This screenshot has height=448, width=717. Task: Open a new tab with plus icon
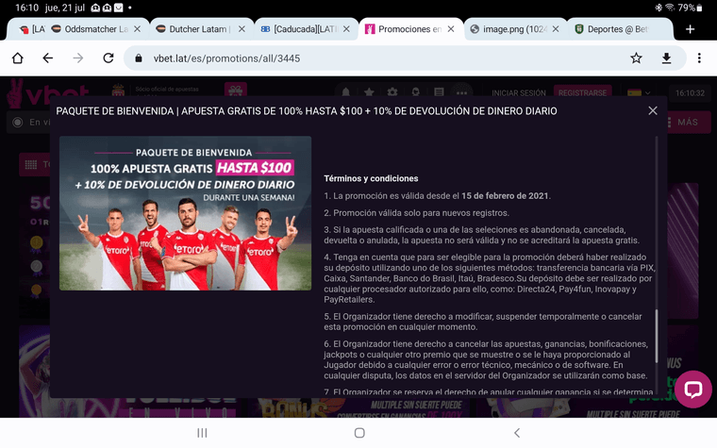(x=690, y=29)
